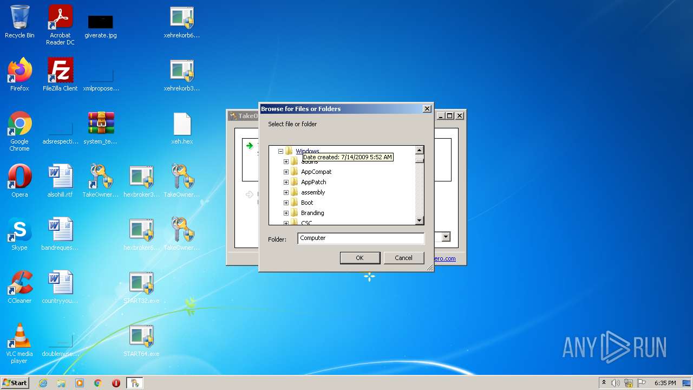Select Google Chrome desktop shortcut
Image resolution: width=693 pixels, height=390 pixels.
(x=19, y=131)
